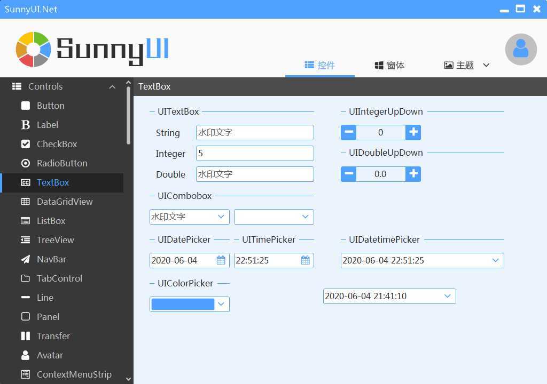Open the UIColorPicker dropdown arrow

[221, 304]
